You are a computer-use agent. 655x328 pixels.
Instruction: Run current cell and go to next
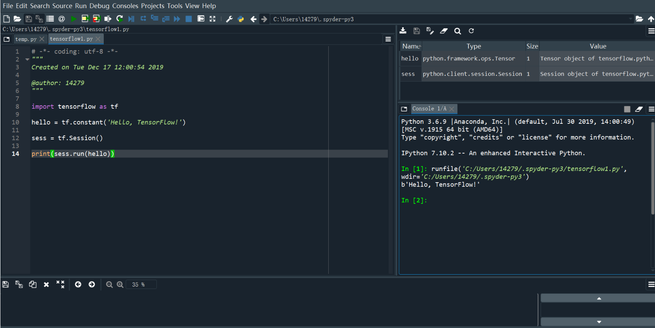pyautogui.click(x=96, y=19)
